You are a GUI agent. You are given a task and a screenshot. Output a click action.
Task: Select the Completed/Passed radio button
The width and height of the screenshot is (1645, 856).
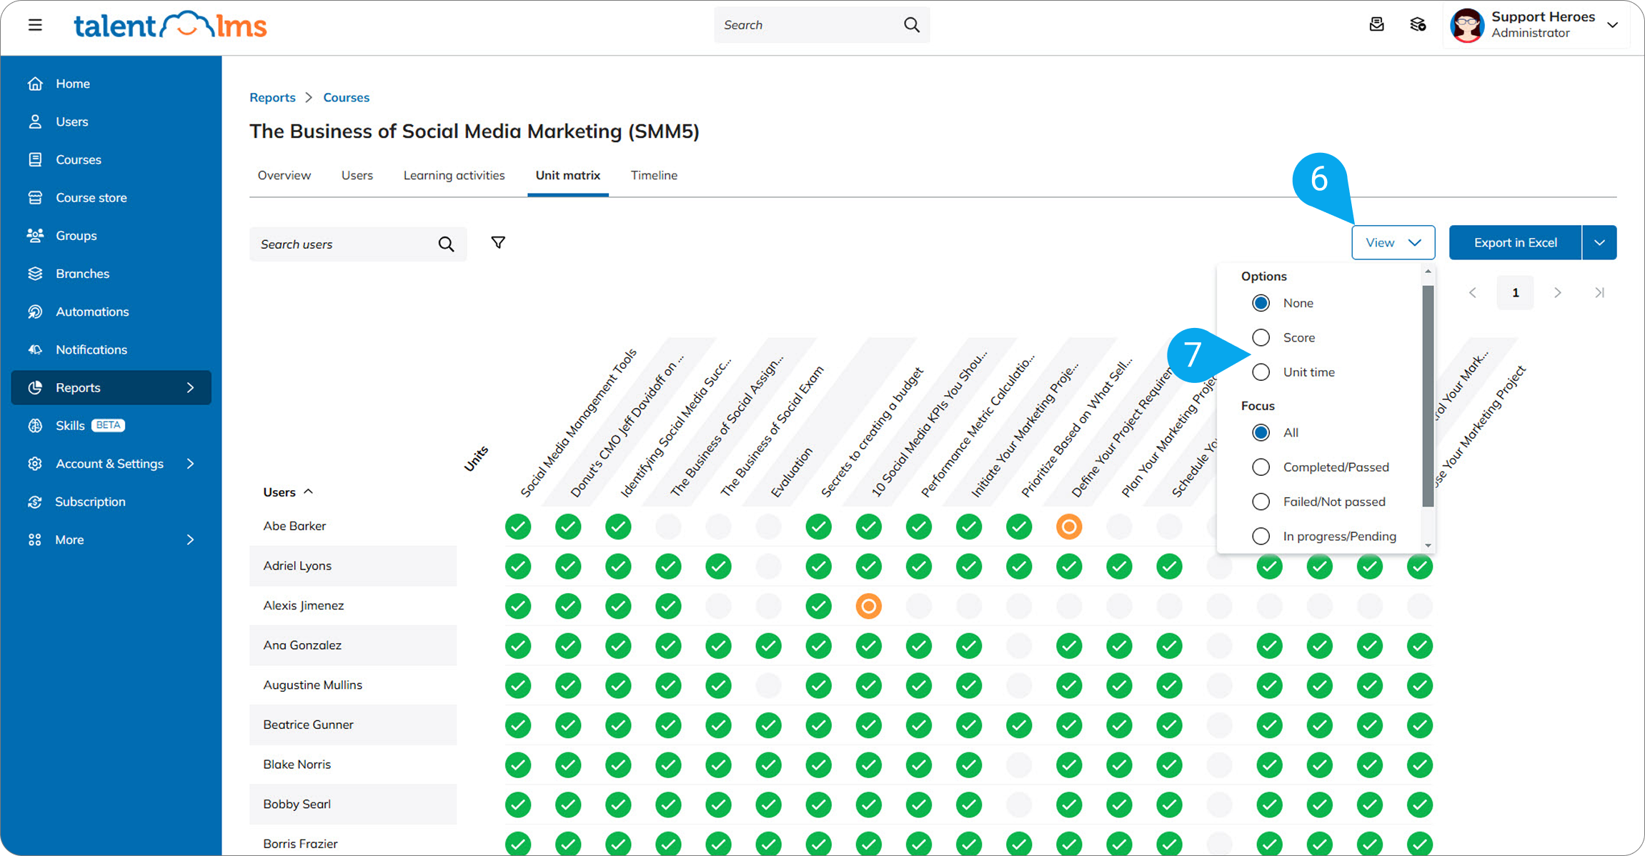[1261, 467]
